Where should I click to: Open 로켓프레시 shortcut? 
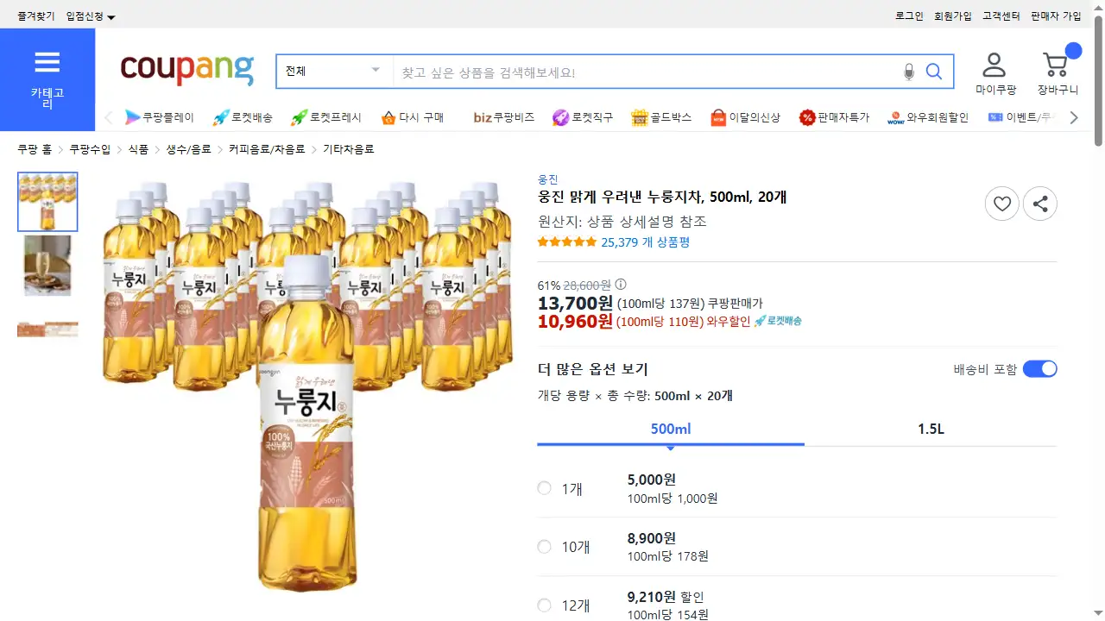326,117
